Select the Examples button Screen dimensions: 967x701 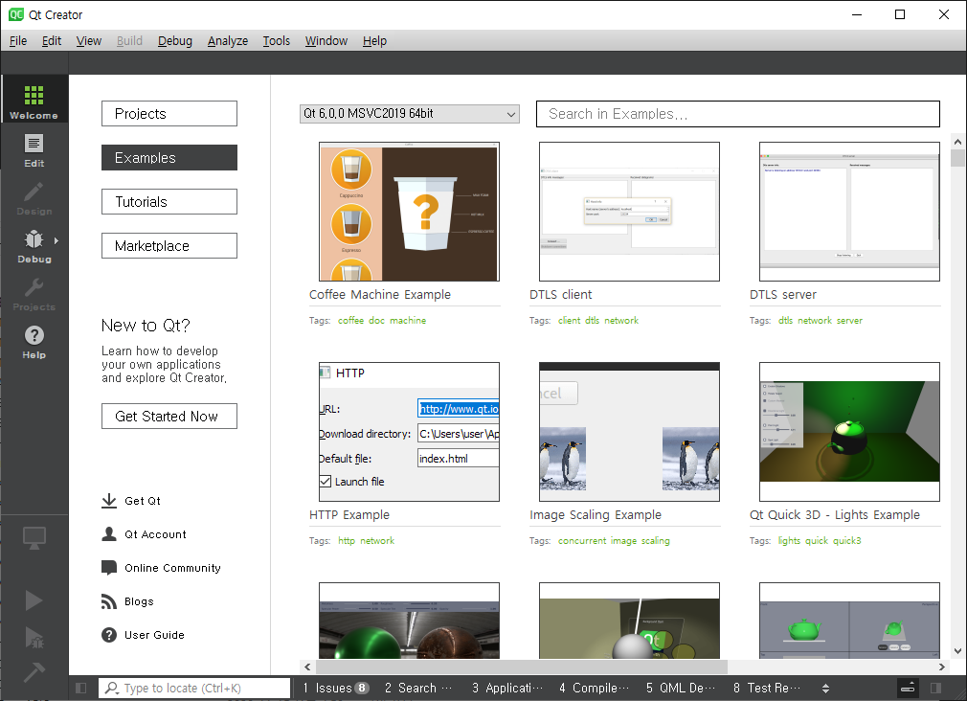(169, 157)
